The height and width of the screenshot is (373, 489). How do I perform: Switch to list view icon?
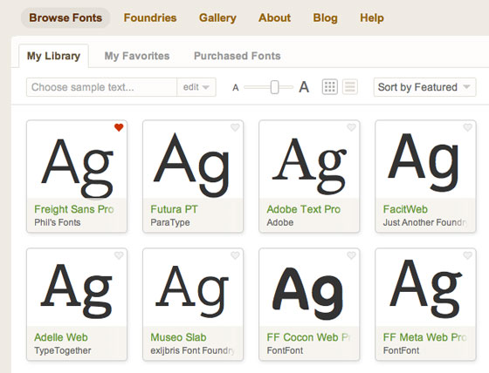tap(350, 87)
